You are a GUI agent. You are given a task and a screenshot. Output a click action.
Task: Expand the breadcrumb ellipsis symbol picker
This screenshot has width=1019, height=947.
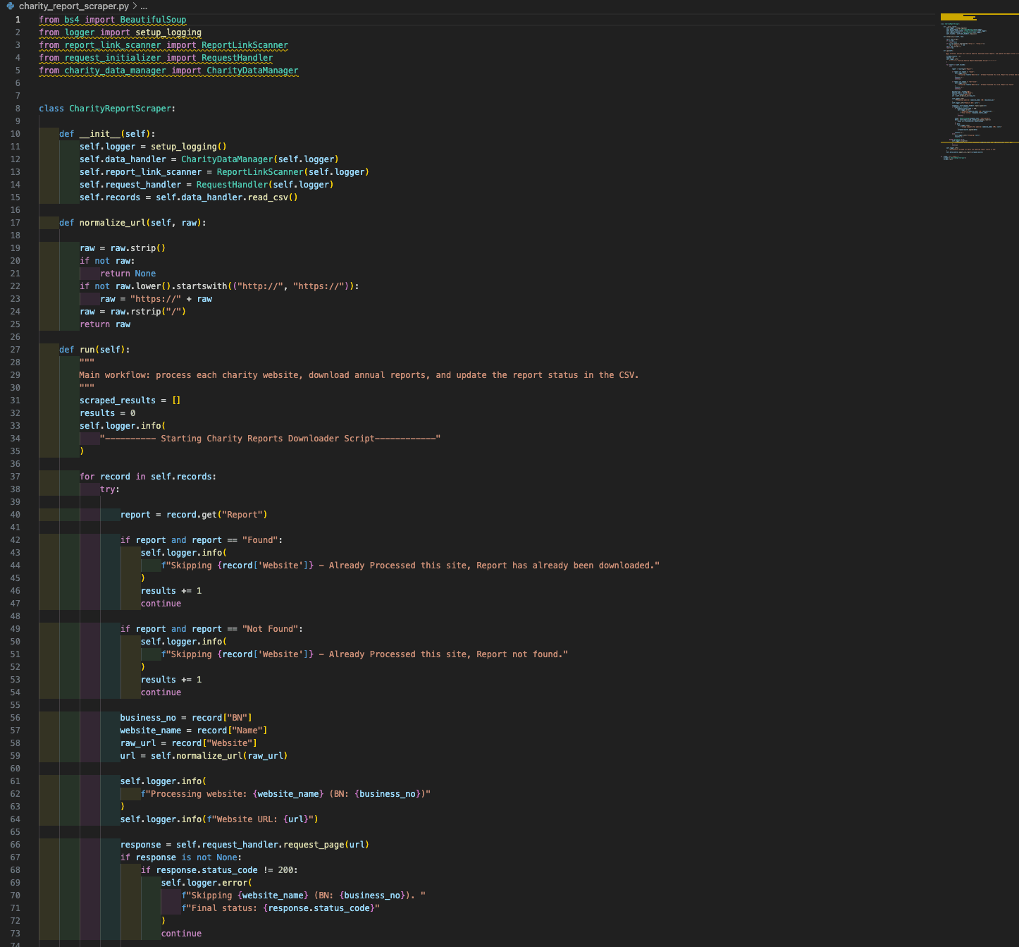coord(144,6)
